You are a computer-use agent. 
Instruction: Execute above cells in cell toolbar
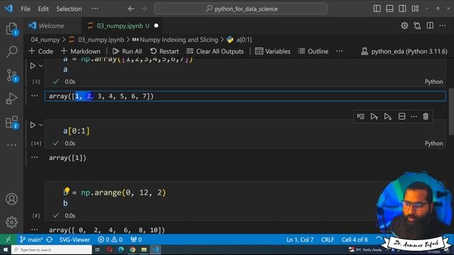[374, 116]
